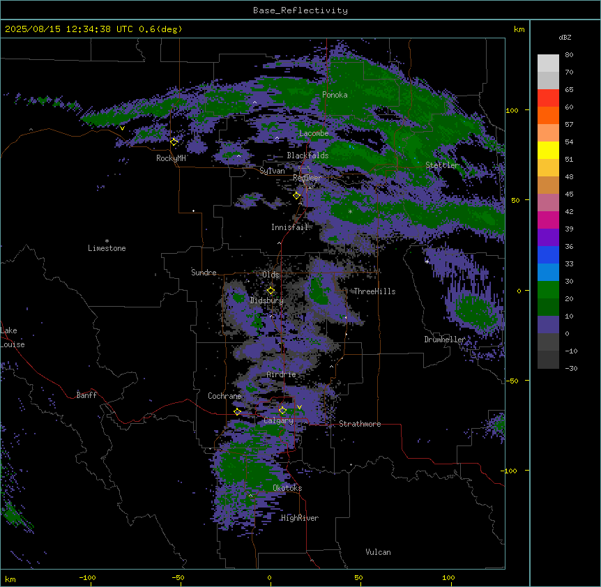Click the Calgary city label
The height and width of the screenshot is (587, 601).
coord(279,420)
